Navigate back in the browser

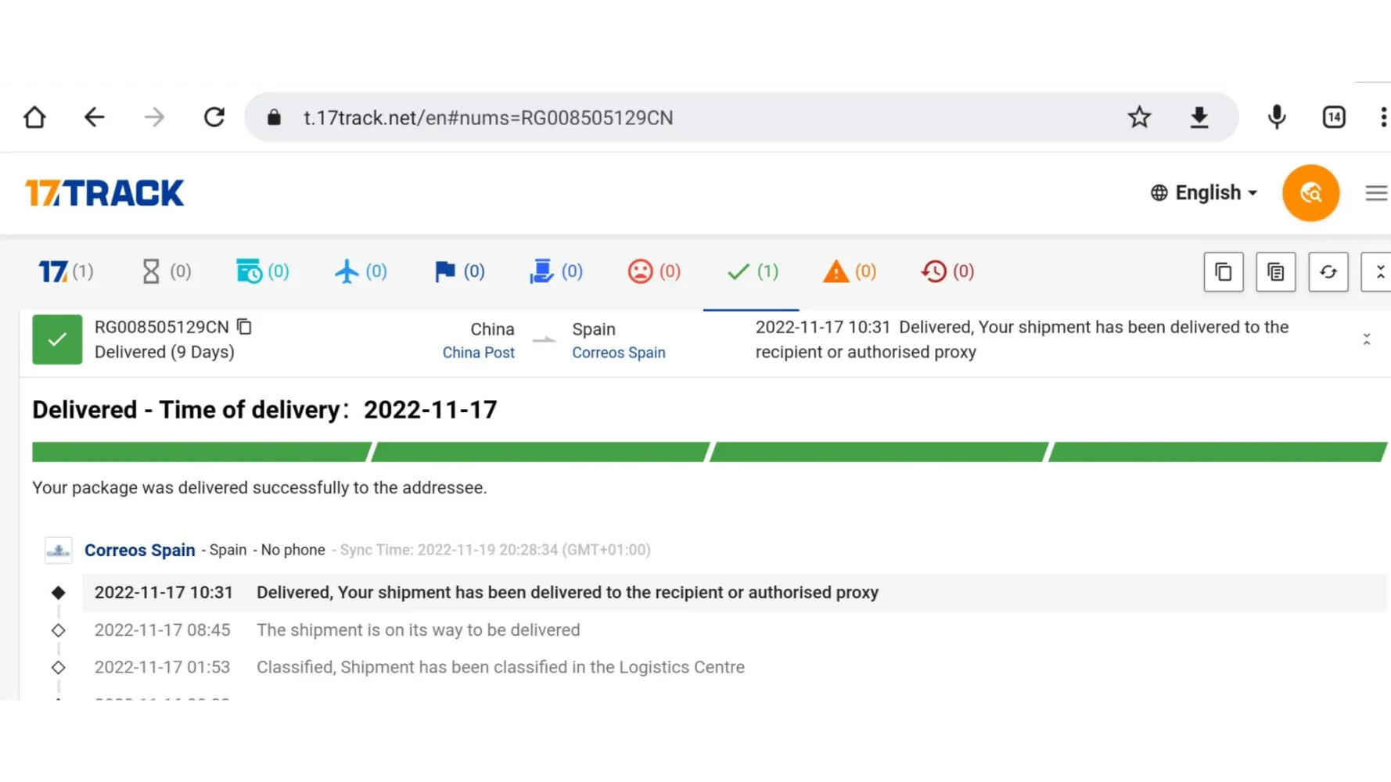coord(94,117)
